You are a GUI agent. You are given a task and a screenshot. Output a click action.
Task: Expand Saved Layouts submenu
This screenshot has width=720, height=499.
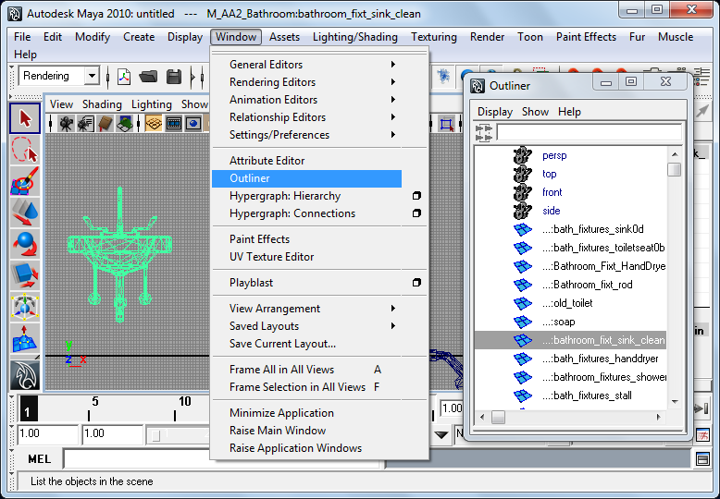pos(393,325)
